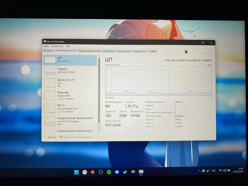Click the Steam tray icon
The image size is (248, 186).
pos(208,171)
